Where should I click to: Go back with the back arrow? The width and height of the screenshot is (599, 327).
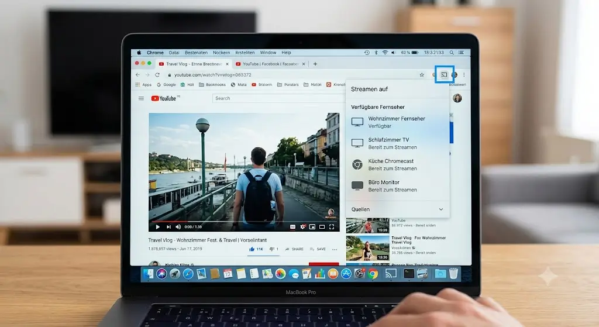[138, 75]
